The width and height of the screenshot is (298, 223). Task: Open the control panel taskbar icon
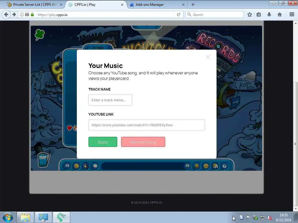tap(43, 217)
